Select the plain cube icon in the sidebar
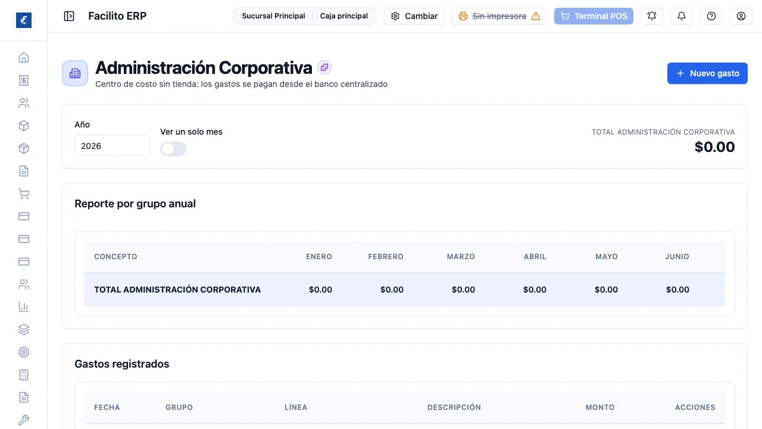This screenshot has width=762, height=429. pos(24,126)
